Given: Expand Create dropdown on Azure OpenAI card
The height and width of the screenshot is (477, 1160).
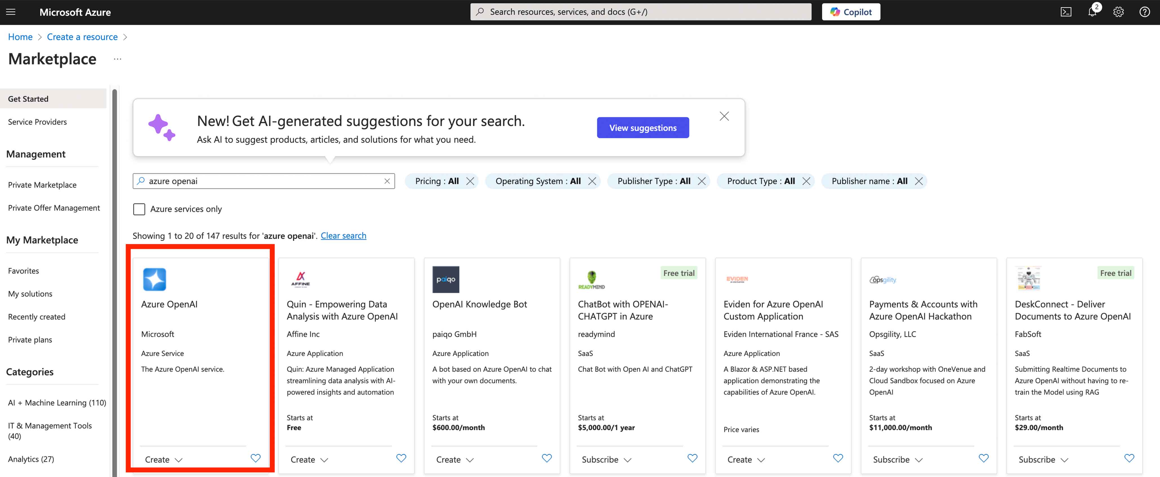Looking at the screenshot, I should point(164,460).
